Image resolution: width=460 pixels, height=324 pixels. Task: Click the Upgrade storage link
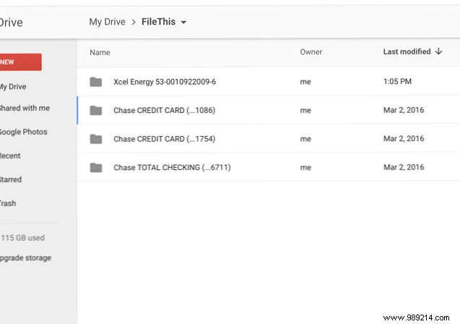point(25,258)
